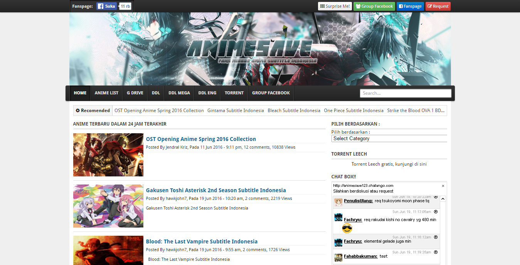Image resolution: width=520 pixels, height=265 pixels.
Task: Open post title Blood: The Last Vampire Subtitle Indonesia
Action: (x=202, y=242)
